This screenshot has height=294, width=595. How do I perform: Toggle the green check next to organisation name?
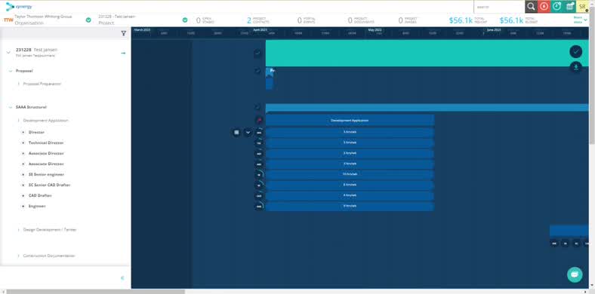click(88, 20)
